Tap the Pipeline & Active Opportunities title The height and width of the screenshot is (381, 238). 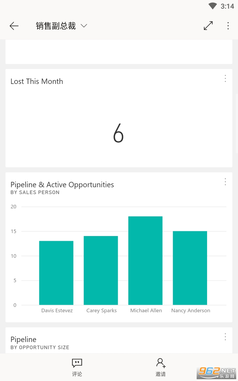(x=62, y=185)
